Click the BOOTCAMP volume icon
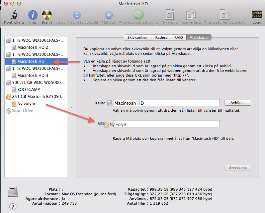The height and width of the screenshot is (213, 265). point(14,90)
